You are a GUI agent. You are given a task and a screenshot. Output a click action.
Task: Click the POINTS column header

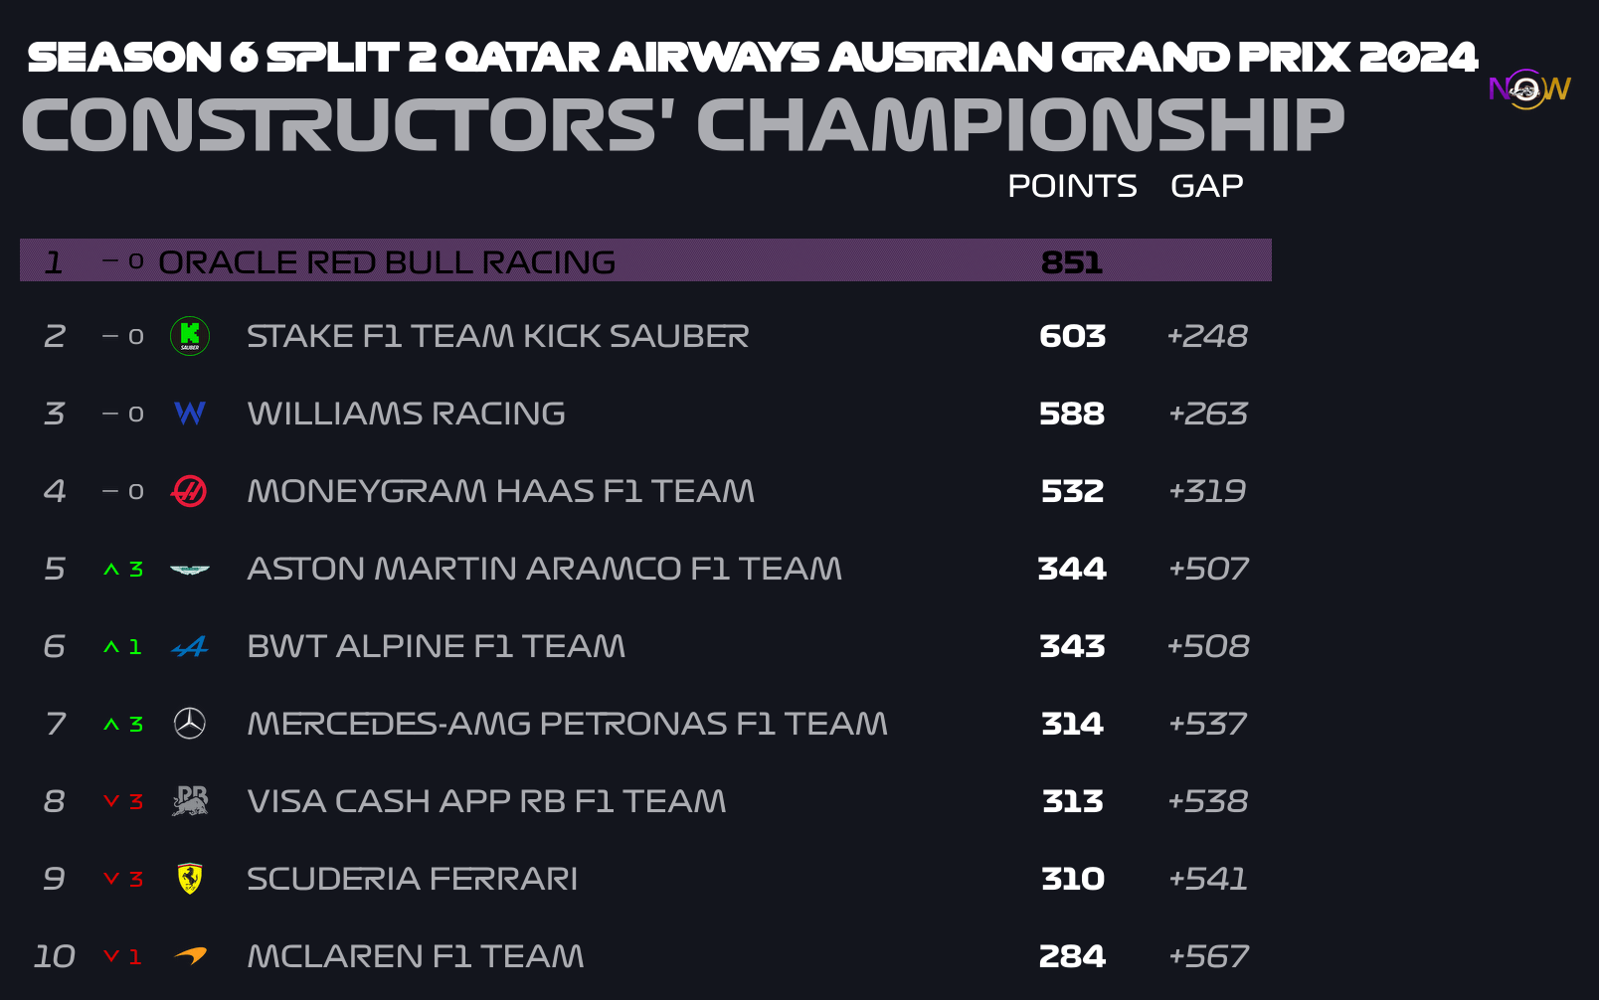pos(1072,186)
